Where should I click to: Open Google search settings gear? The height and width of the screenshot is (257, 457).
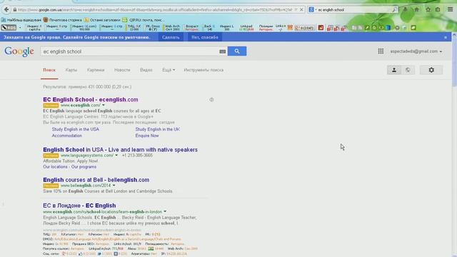[x=431, y=70]
